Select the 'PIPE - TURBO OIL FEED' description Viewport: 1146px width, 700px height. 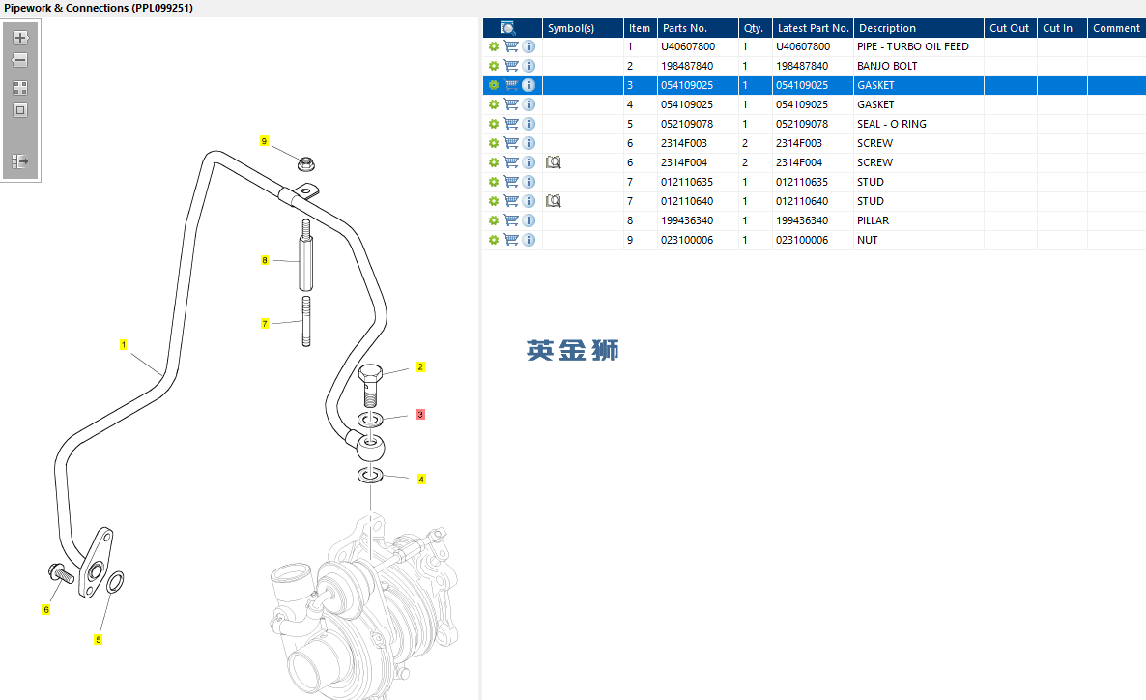click(x=913, y=46)
